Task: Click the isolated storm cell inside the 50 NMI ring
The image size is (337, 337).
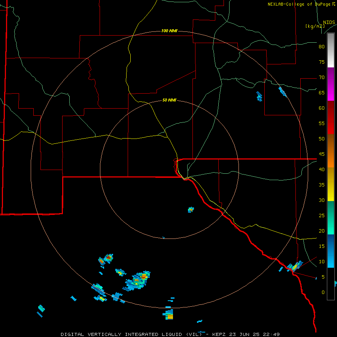Action: point(191,210)
